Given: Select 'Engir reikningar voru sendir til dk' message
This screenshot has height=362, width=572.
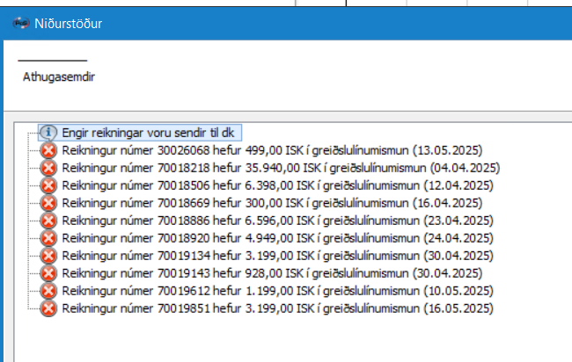Looking at the screenshot, I should point(145,131).
